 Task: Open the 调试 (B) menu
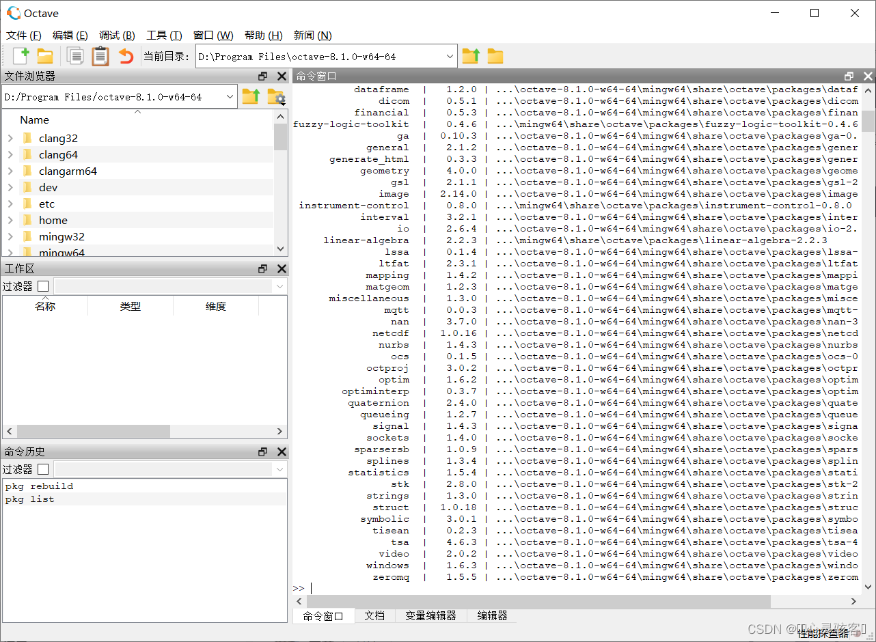coord(117,36)
